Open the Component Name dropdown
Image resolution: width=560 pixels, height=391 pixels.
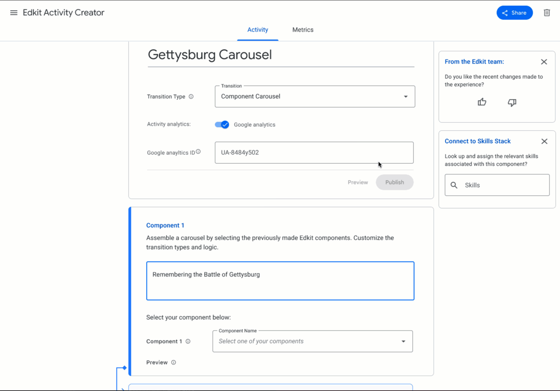coord(313,341)
